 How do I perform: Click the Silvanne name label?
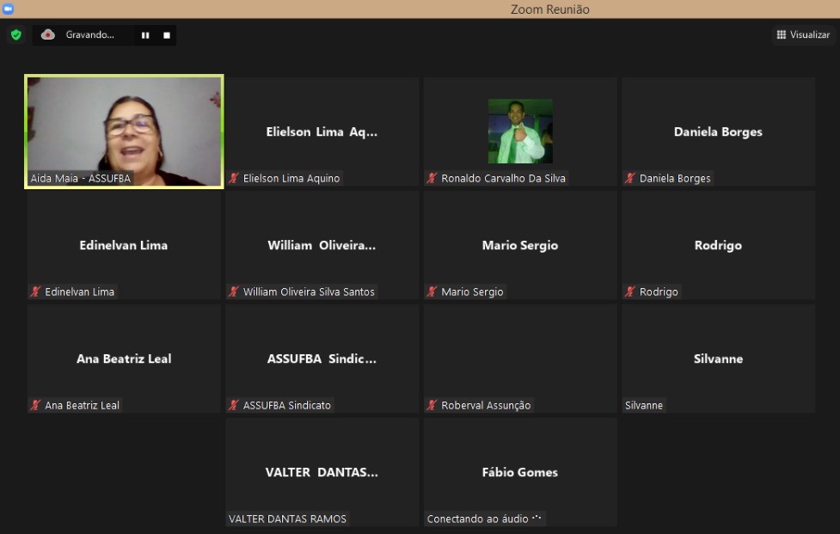(644, 406)
